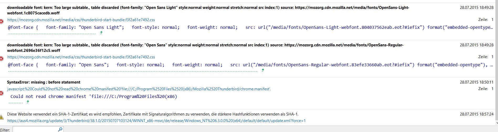The height and width of the screenshot is (132, 498).
Task: Click the 18:50:11 timestamp
Action: (476, 82)
